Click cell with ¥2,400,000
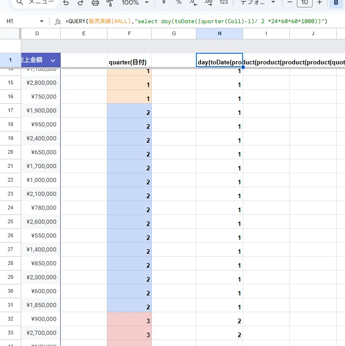Screen dimensions: 345x346 41,138
